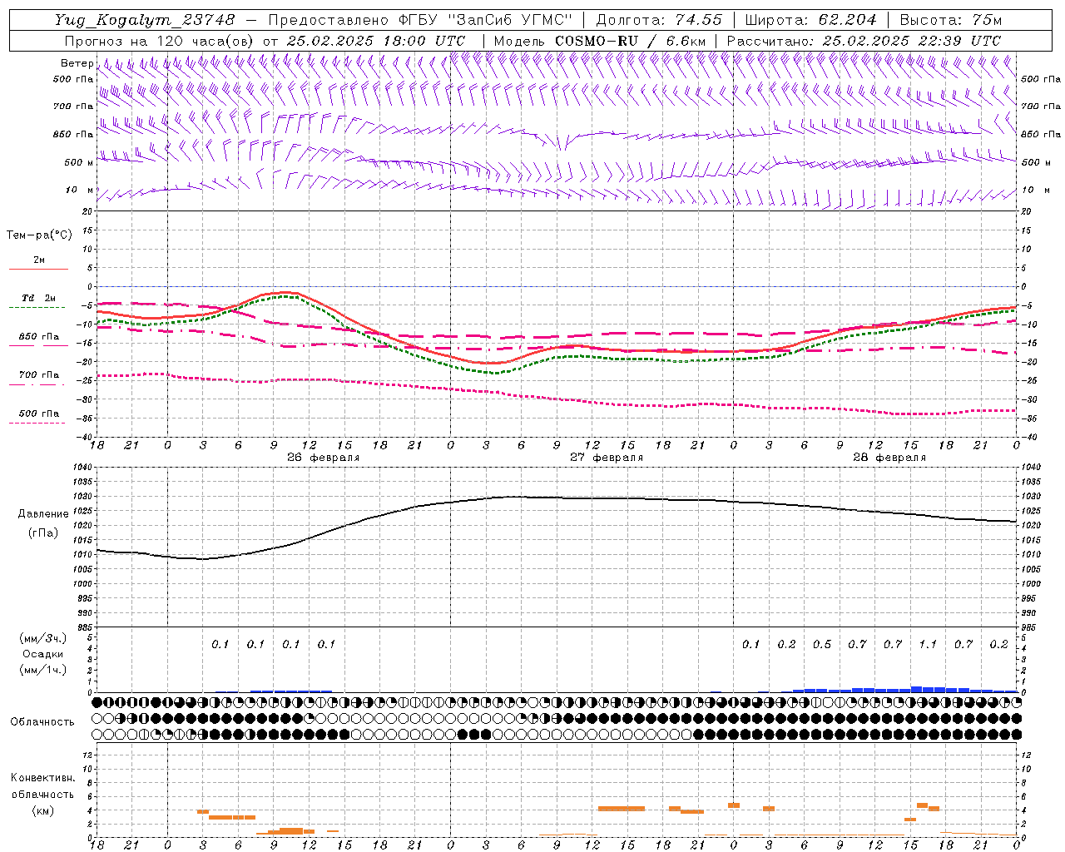This screenshot has width=1065, height=852.
Task: Click the station name Yug_Kogalym_23748
Action: pos(145,20)
